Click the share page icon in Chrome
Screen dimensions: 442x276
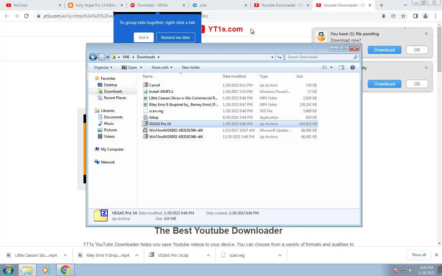pyautogui.click(x=394, y=16)
